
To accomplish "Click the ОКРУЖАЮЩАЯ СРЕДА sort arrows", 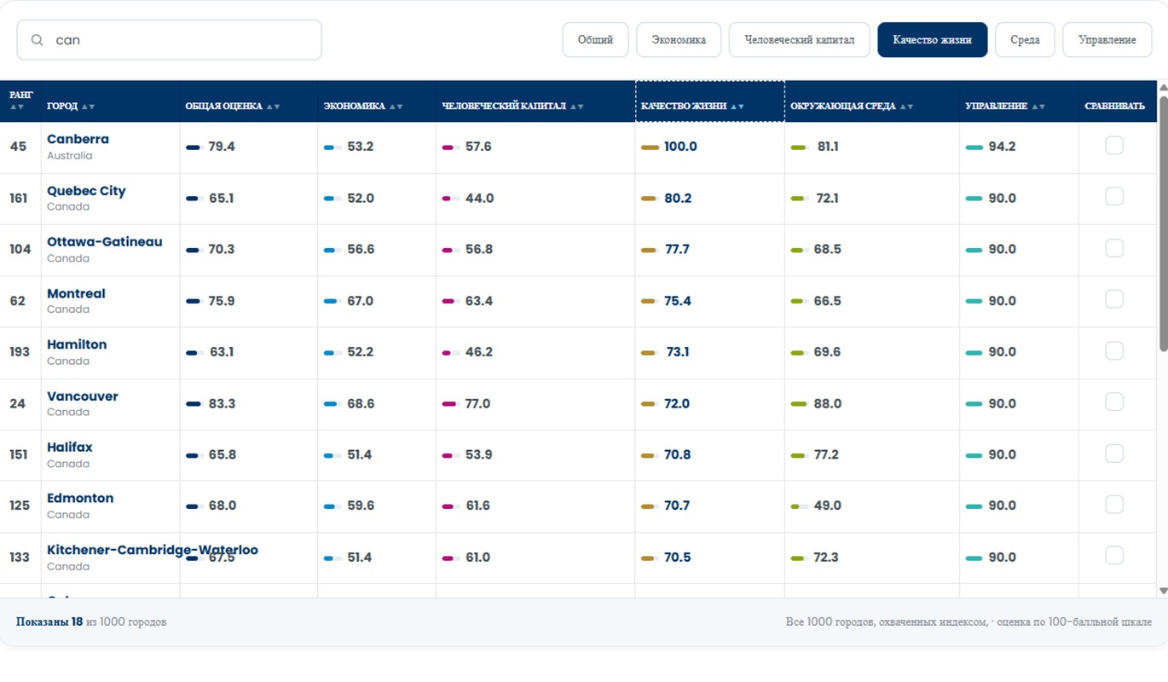I will click(x=906, y=107).
